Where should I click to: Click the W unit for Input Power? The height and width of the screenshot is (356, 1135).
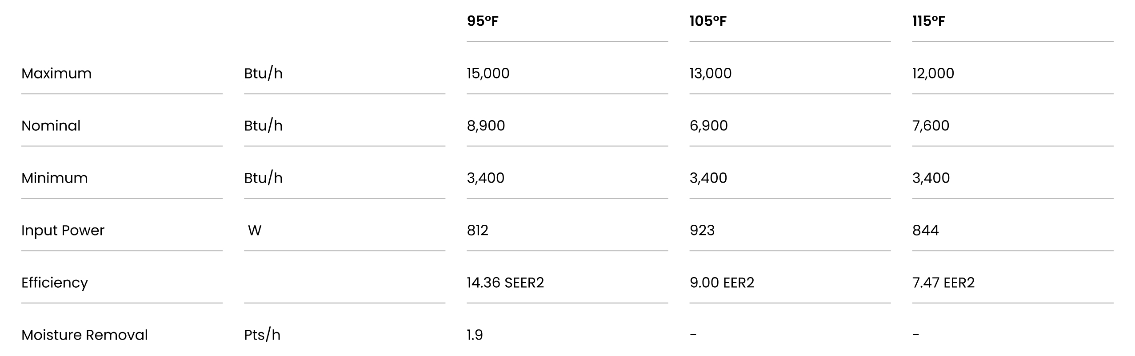[255, 230]
